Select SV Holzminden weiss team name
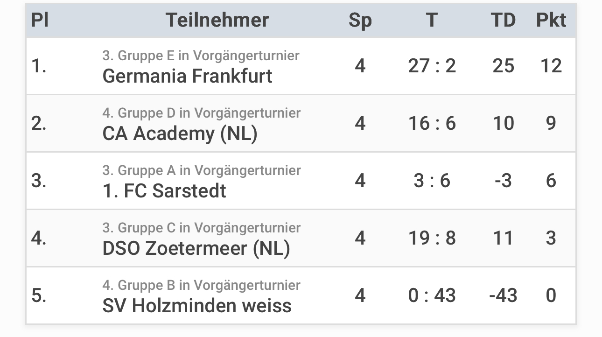This screenshot has height=337, width=602. coord(197,306)
